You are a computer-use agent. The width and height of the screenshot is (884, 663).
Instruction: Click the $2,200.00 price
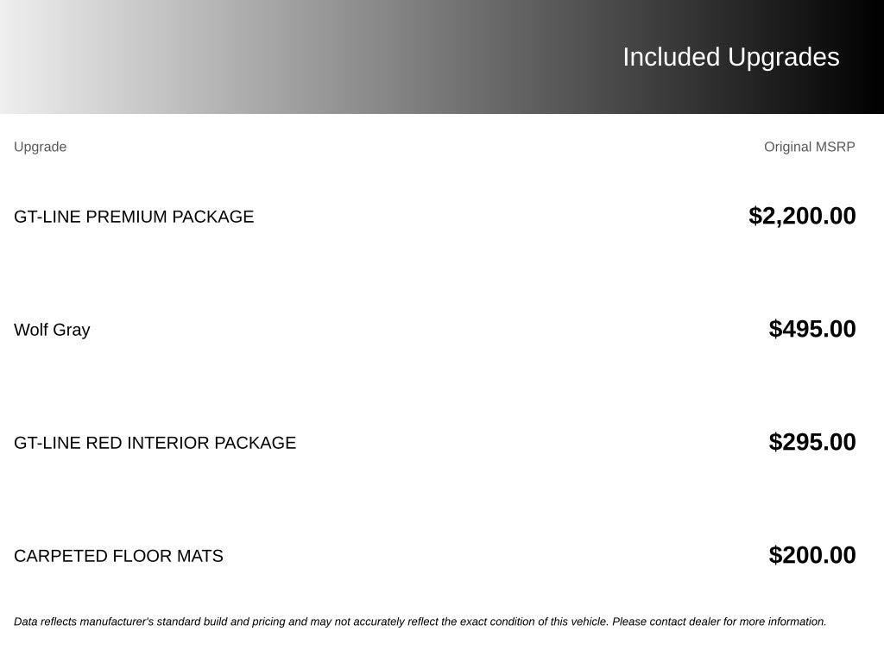click(x=802, y=216)
